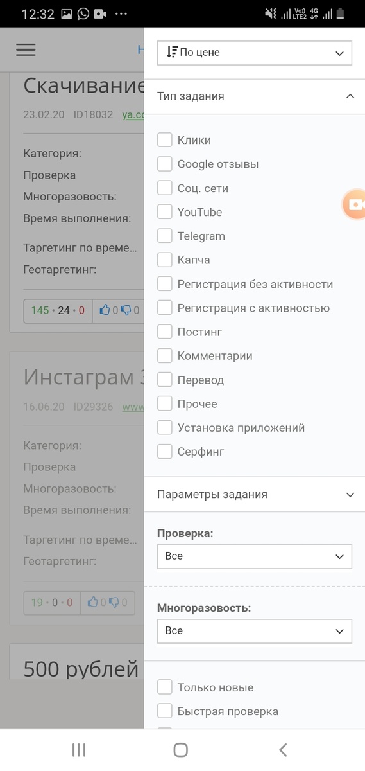
Task: Open the Инстаграм task title
Action: (83, 377)
